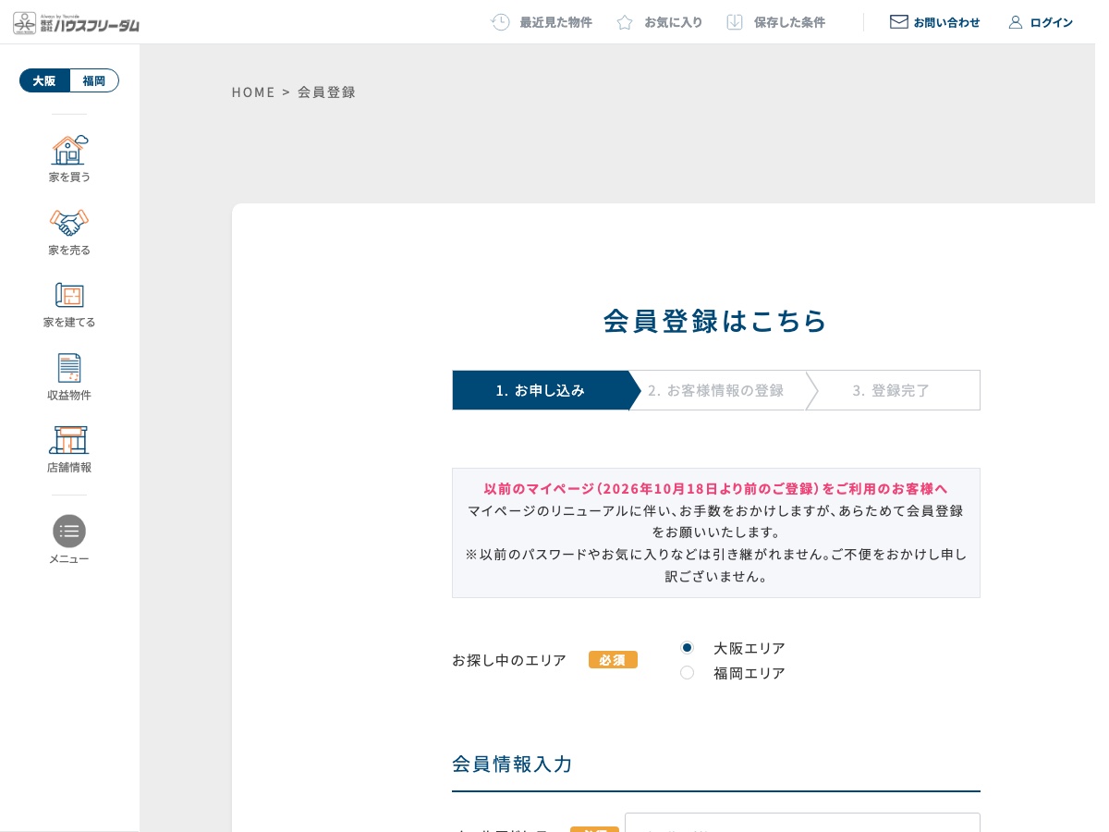This screenshot has width=1109, height=832.
Task: Click 会員登録 breadcrumb text
Action: click(x=326, y=92)
